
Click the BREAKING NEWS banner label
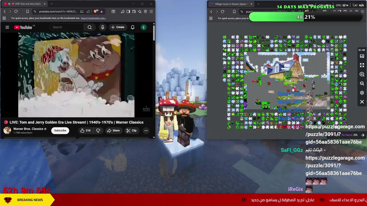(30, 200)
